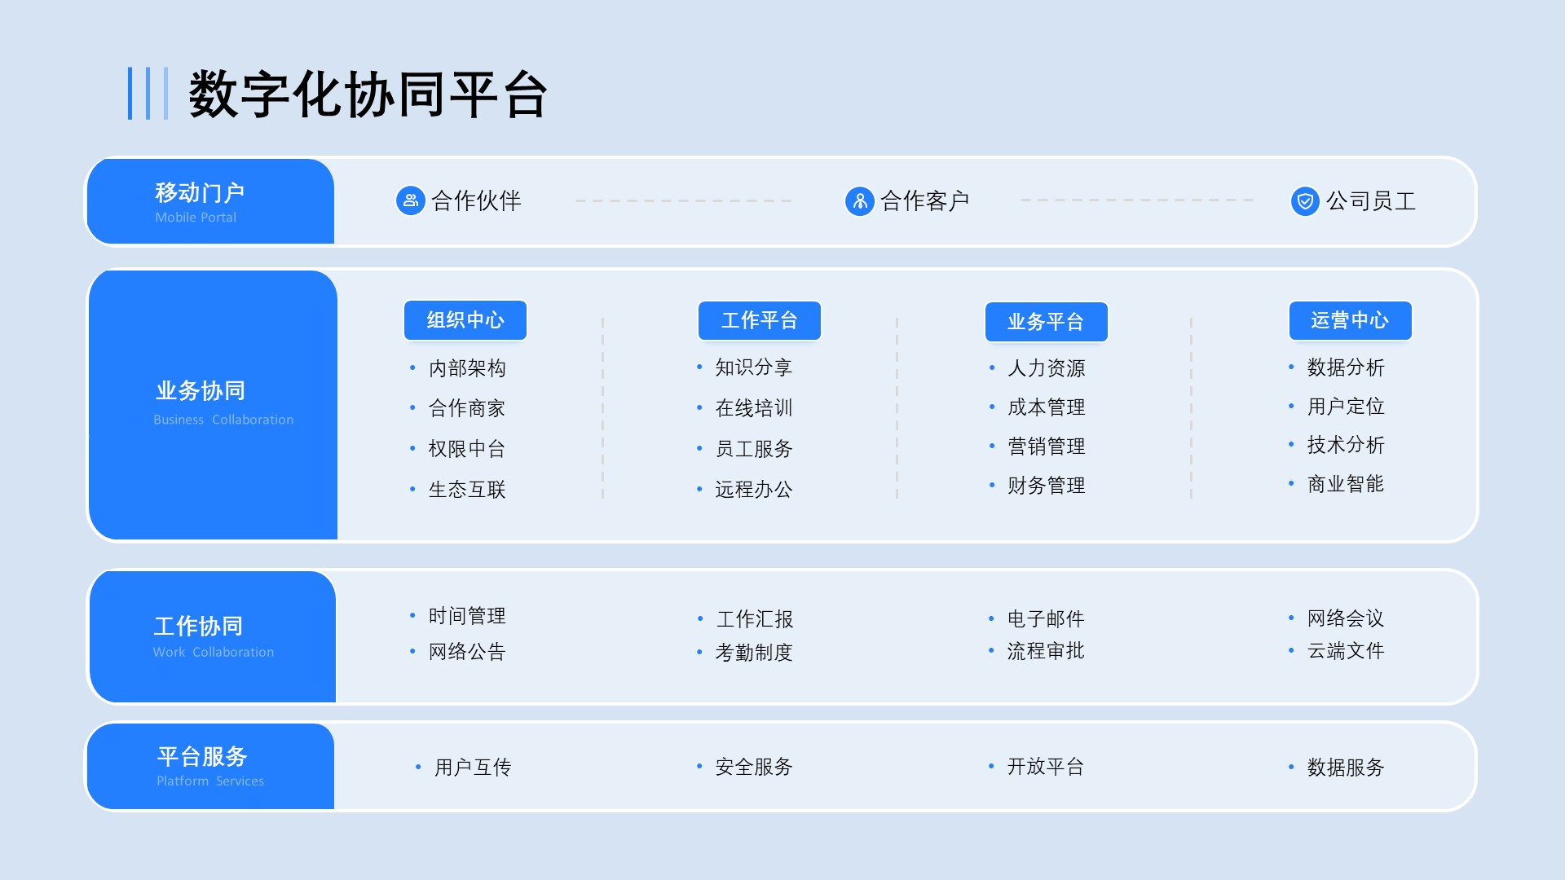Click the 时间管理 entry

(467, 616)
